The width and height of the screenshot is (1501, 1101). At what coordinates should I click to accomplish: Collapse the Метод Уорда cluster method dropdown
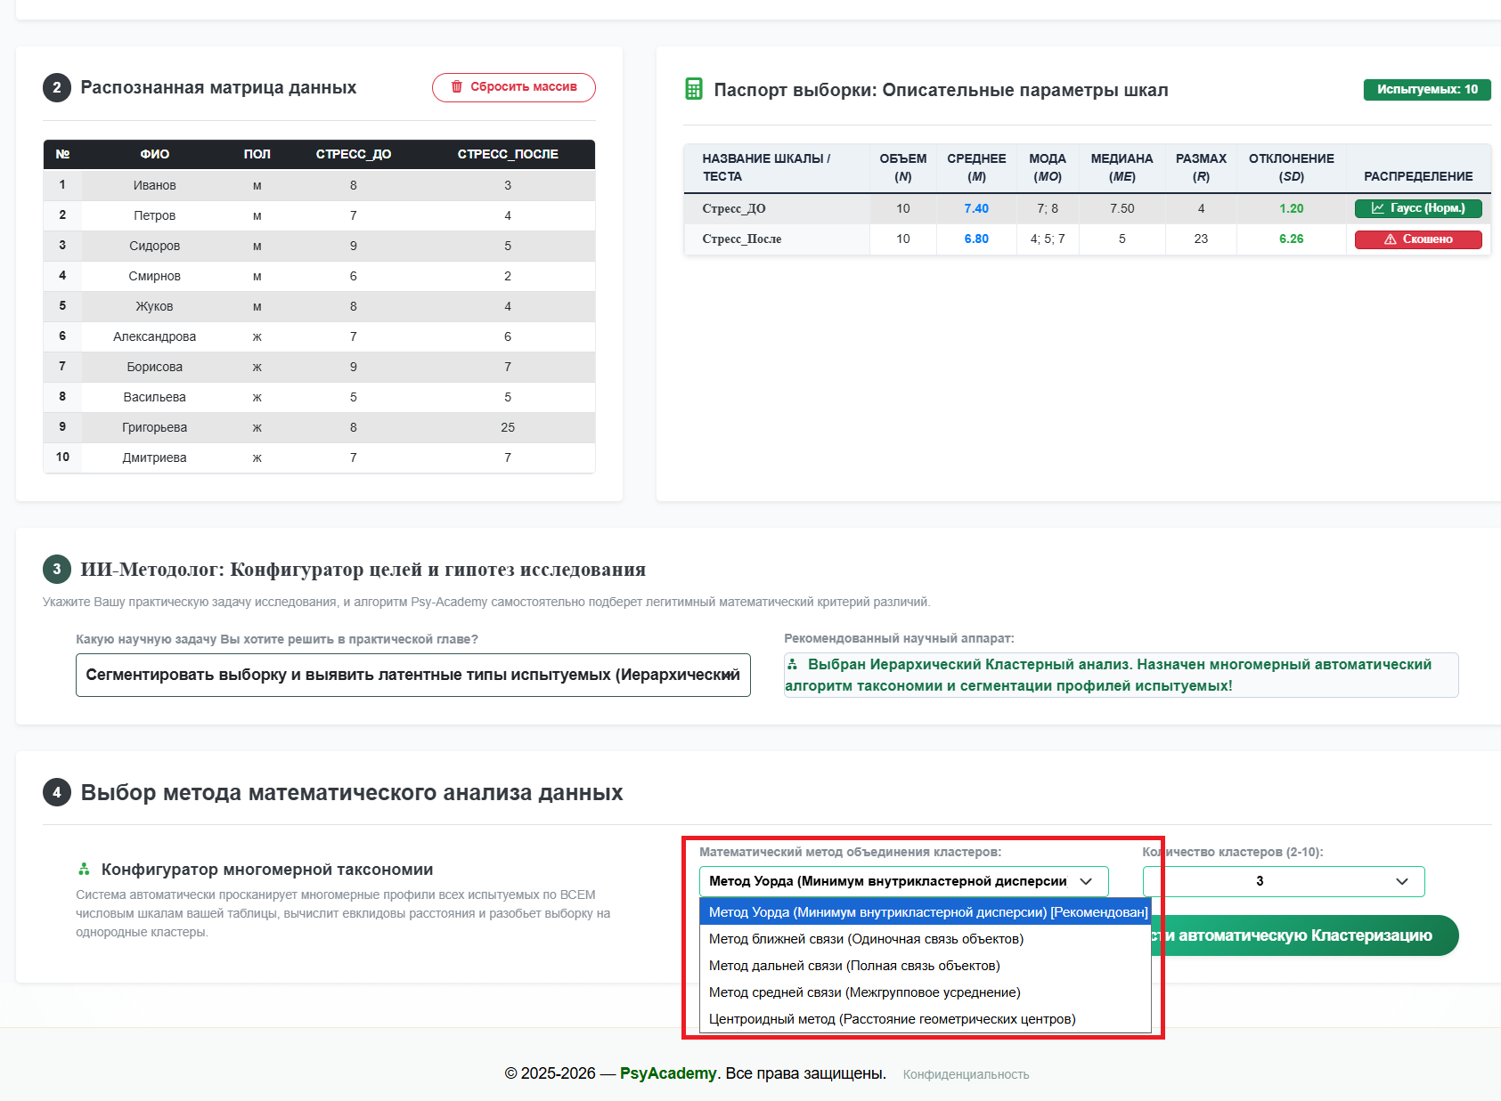(904, 881)
